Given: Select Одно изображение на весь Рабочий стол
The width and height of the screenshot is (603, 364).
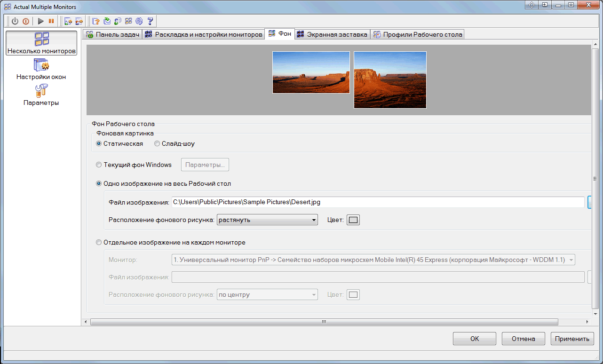Looking at the screenshot, I should pos(163,183).
